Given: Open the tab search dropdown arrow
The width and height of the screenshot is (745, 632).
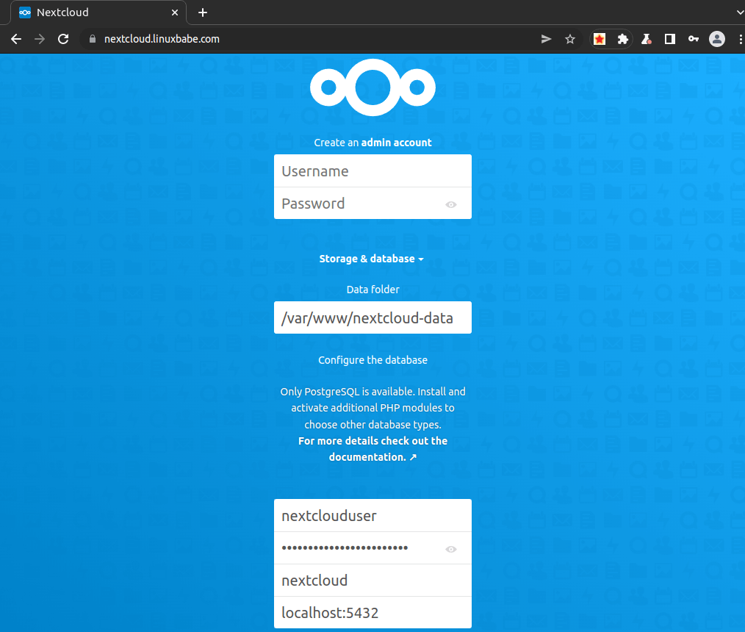Looking at the screenshot, I should tap(738, 12).
